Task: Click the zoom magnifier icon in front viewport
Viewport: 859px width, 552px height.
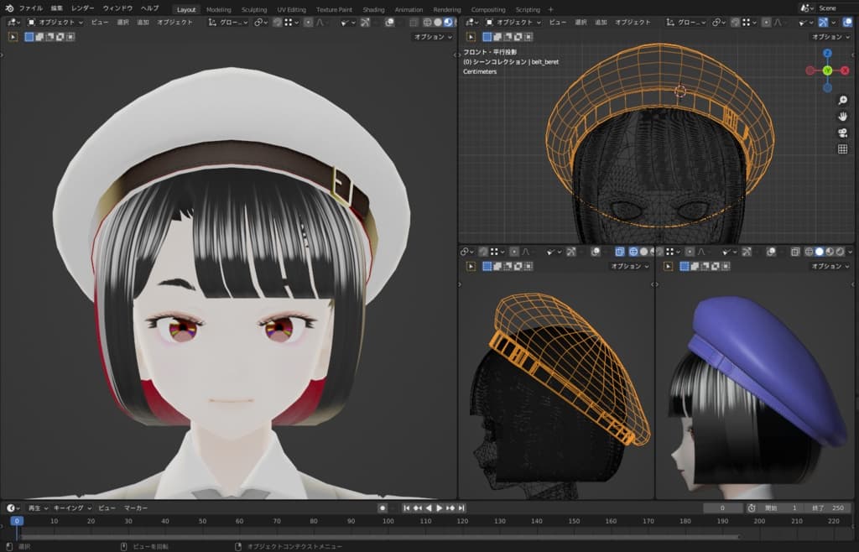Action: (x=842, y=100)
